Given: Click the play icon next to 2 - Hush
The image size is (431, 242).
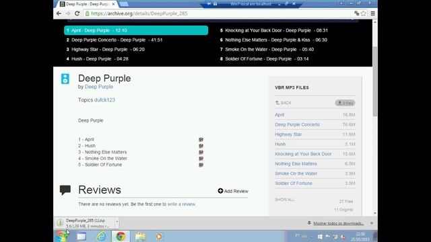Looking at the screenshot, I should (201, 146).
